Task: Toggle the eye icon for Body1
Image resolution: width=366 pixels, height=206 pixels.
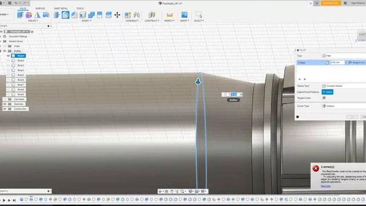Action: [x=9, y=56]
